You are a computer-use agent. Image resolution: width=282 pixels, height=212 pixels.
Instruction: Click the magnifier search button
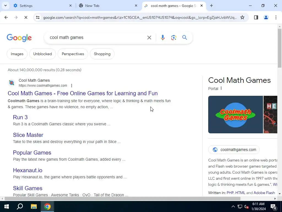[x=185, y=38]
